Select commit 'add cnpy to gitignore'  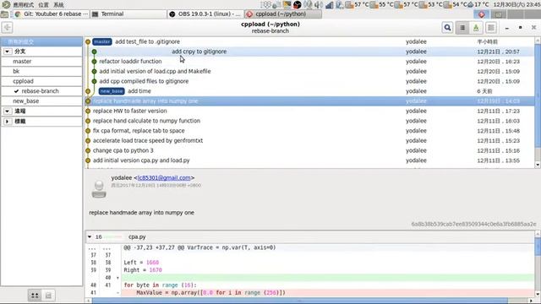pyautogui.click(x=309, y=52)
